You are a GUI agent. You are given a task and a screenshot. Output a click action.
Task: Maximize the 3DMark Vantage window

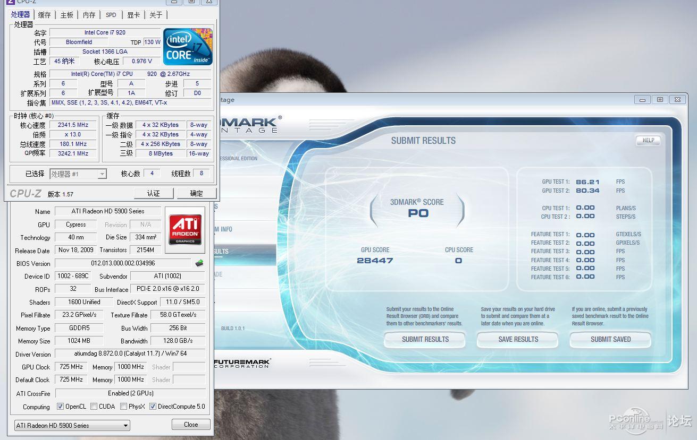(660, 99)
